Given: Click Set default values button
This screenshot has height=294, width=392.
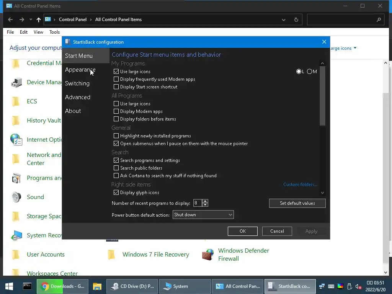Looking at the screenshot, I should tap(297, 203).
